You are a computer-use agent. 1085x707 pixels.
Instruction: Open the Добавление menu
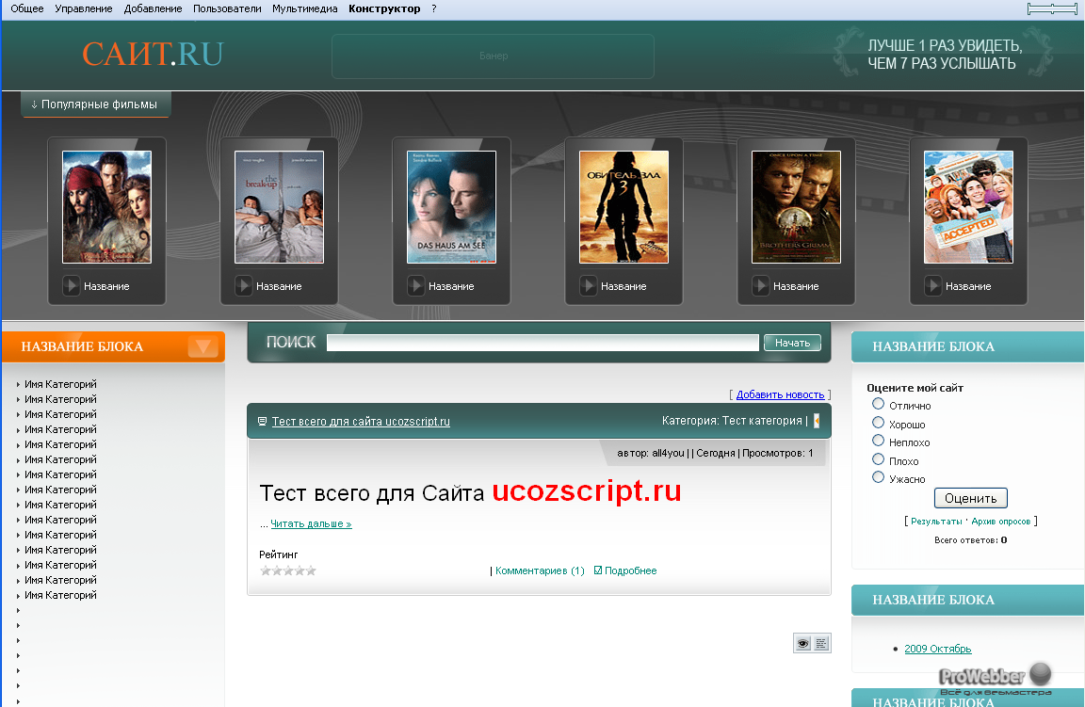click(153, 9)
